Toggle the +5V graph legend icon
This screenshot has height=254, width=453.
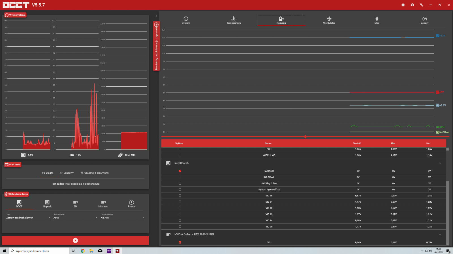(437, 92)
